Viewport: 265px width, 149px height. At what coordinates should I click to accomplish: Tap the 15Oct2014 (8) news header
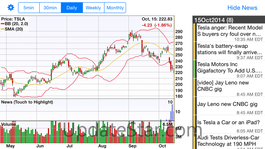(x=229, y=20)
